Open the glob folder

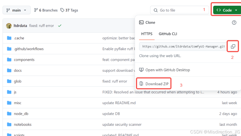(x=18, y=81)
